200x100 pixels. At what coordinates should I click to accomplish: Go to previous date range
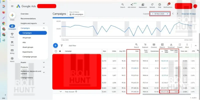point(173,14)
